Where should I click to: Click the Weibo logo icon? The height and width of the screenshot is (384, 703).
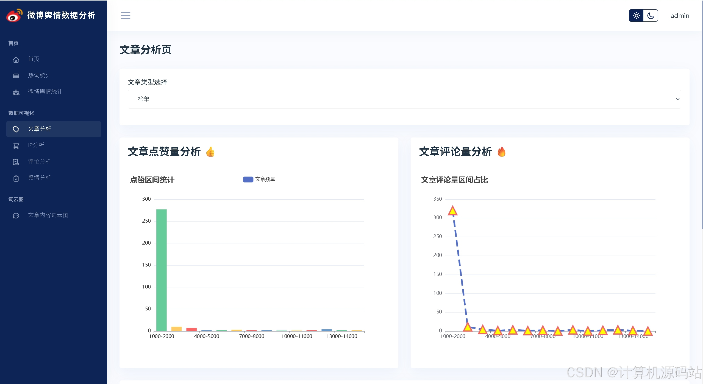click(x=14, y=15)
